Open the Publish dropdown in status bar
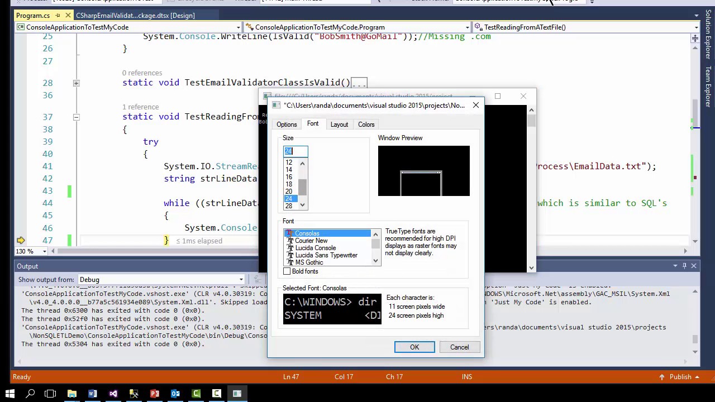Image resolution: width=715 pixels, height=402 pixels. pyautogui.click(x=698, y=377)
